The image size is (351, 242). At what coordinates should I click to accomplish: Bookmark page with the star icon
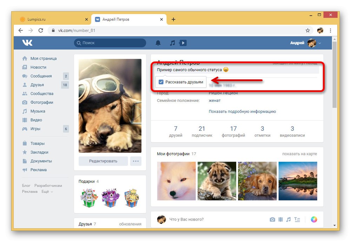click(x=308, y=30)
